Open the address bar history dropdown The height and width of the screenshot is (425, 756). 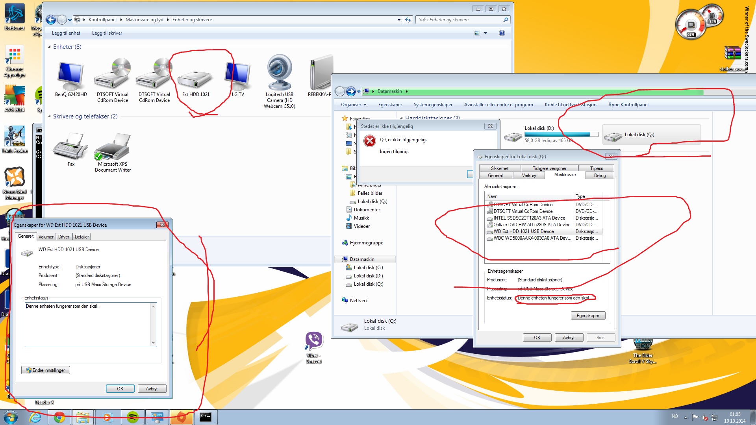point(399,20)
